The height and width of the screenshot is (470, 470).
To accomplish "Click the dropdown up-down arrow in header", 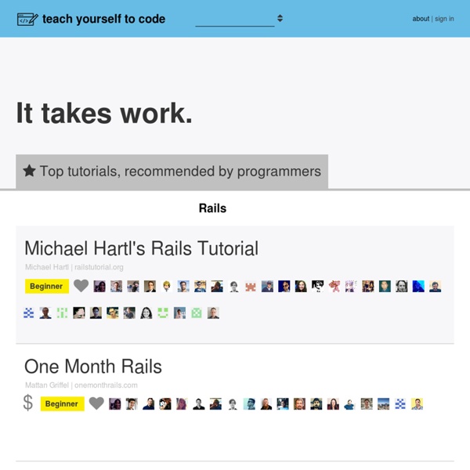I will (280, 18).
